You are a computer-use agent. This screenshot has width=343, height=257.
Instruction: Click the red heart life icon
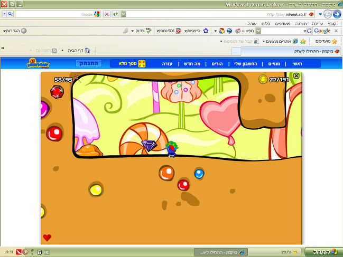coord(47,237)
